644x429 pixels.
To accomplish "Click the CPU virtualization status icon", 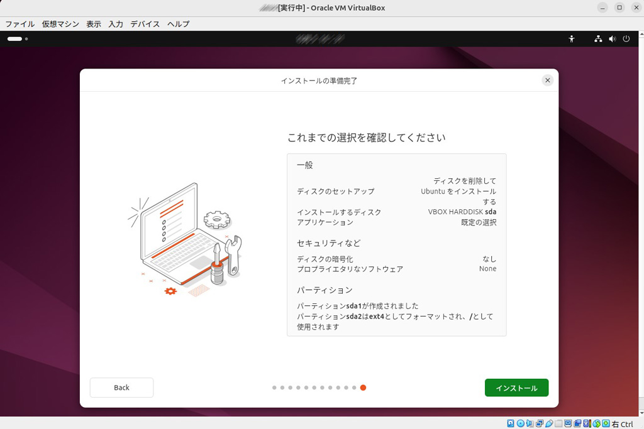I will coord(587,423).
